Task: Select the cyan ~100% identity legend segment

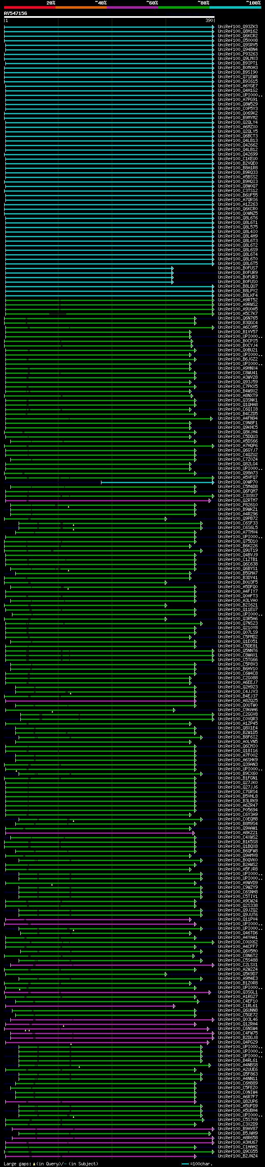Action: 236,7
